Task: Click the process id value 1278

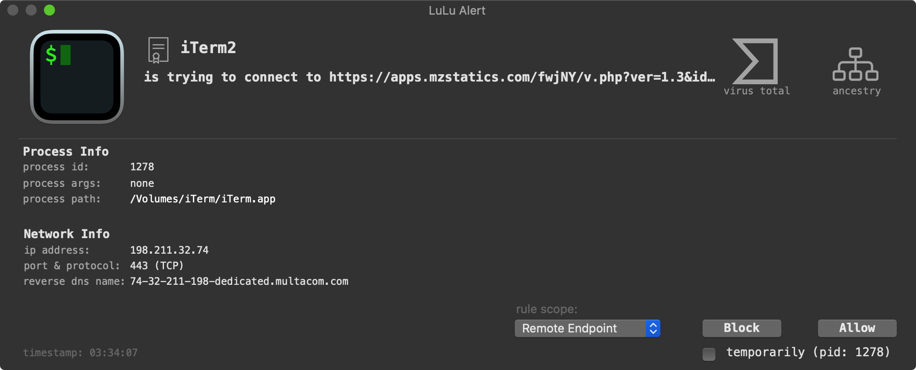Action: click(x=142, y=167)
